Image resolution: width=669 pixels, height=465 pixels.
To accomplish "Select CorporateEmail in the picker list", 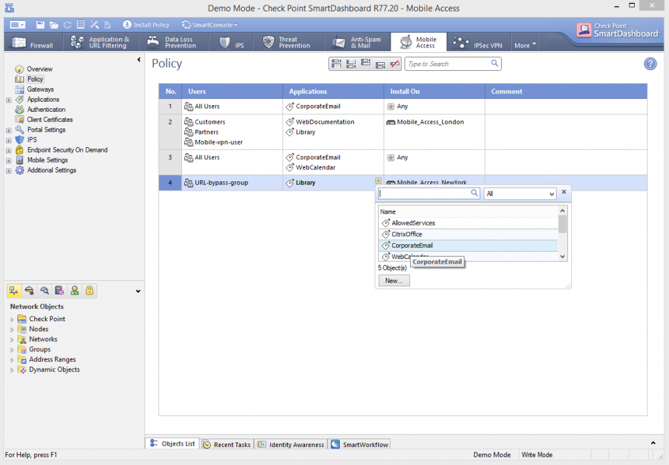I will (468, 246).
